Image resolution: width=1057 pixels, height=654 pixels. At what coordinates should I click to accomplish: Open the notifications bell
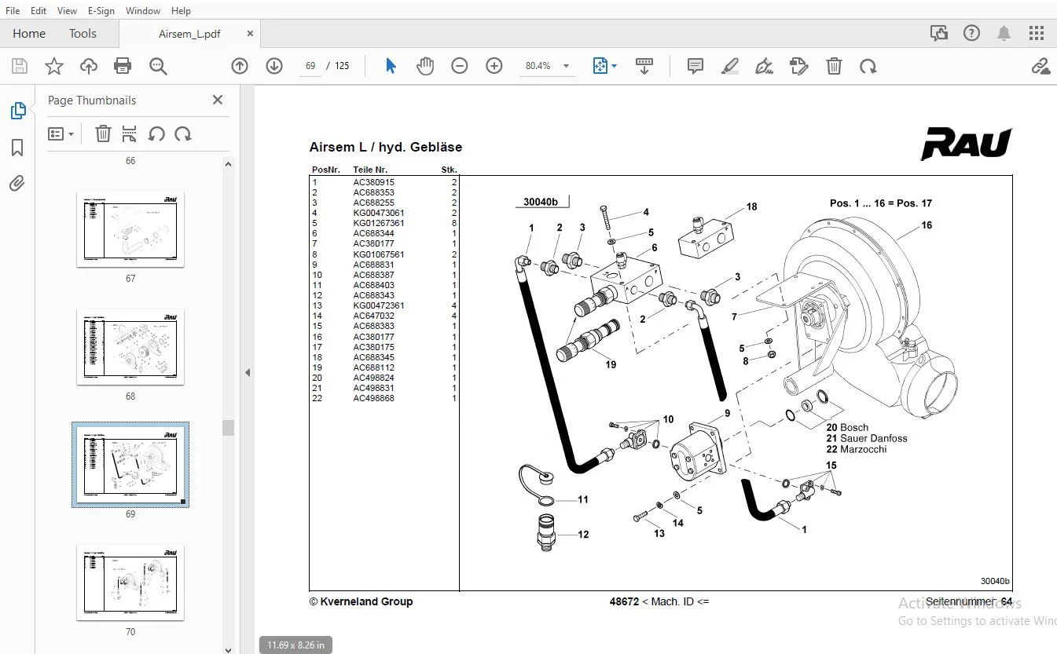1004,33
